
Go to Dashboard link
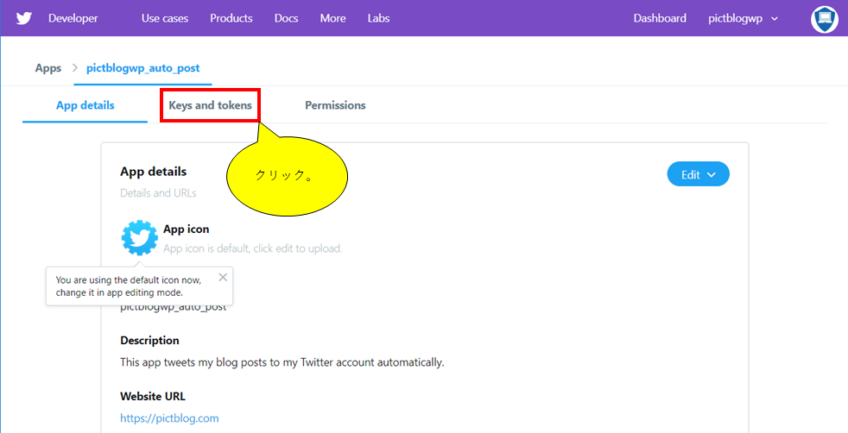[660, 18]
